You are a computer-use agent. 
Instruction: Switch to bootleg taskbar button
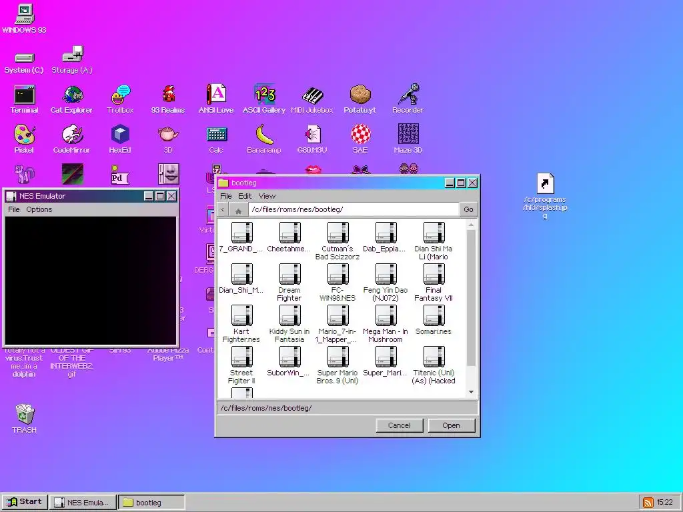(151, 503)
